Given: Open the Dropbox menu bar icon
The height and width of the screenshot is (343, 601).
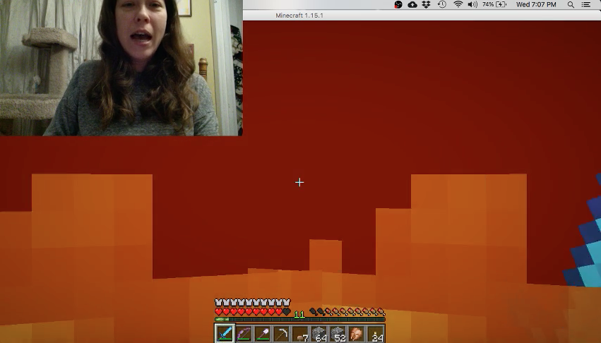Looking at the screenshot, I should (x=427, y=5).
